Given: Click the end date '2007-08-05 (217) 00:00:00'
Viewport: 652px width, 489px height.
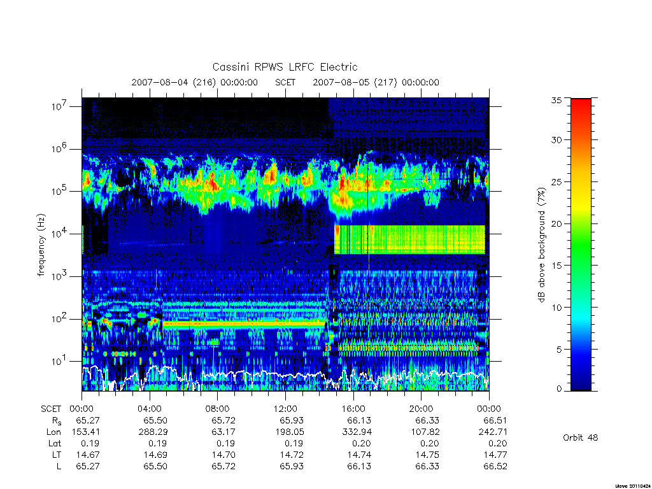Looking at the screenshot, I should coord(376,82).
